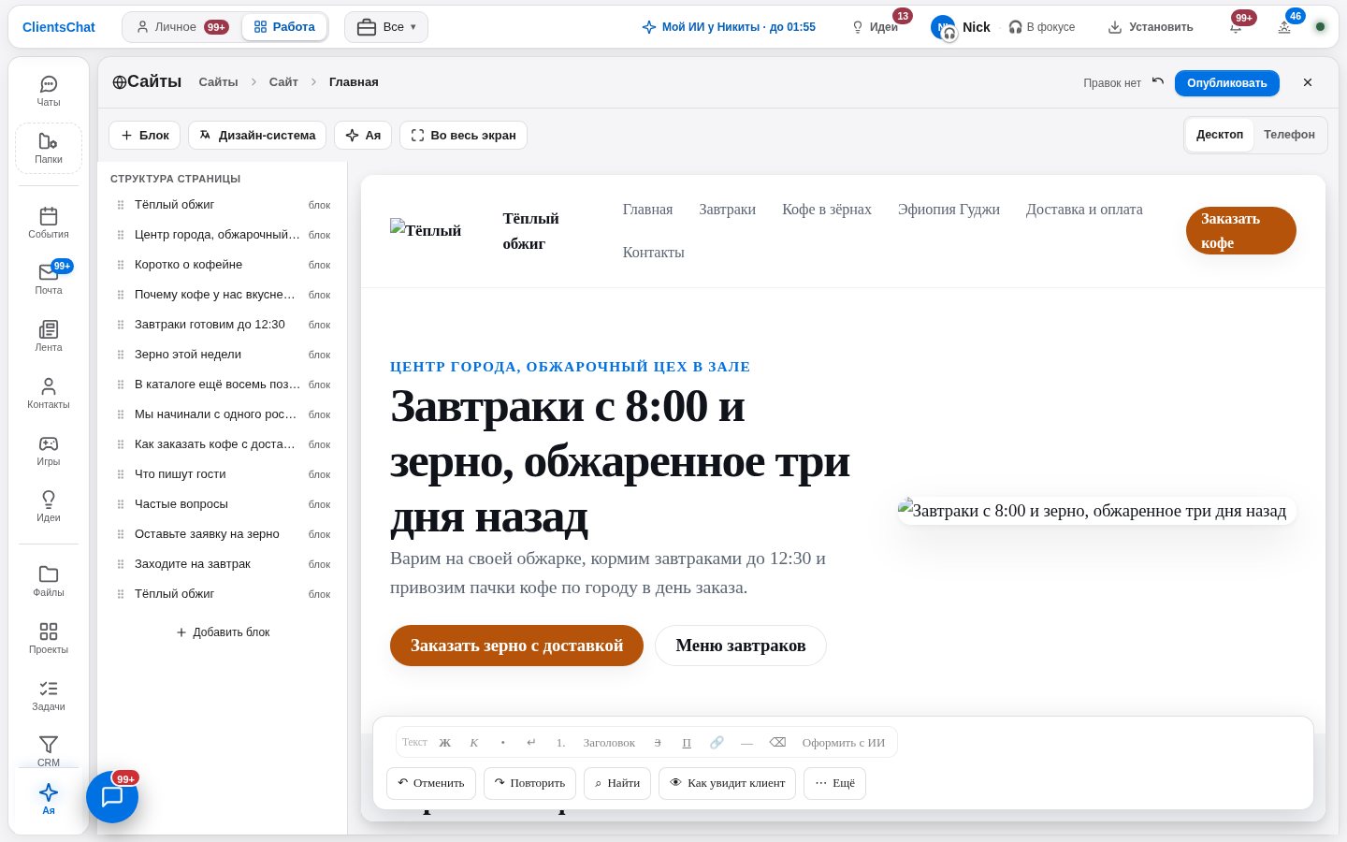Open Контакты in the sidebar
This screenshot has height=842, width=1347.
tap(49, 393)
